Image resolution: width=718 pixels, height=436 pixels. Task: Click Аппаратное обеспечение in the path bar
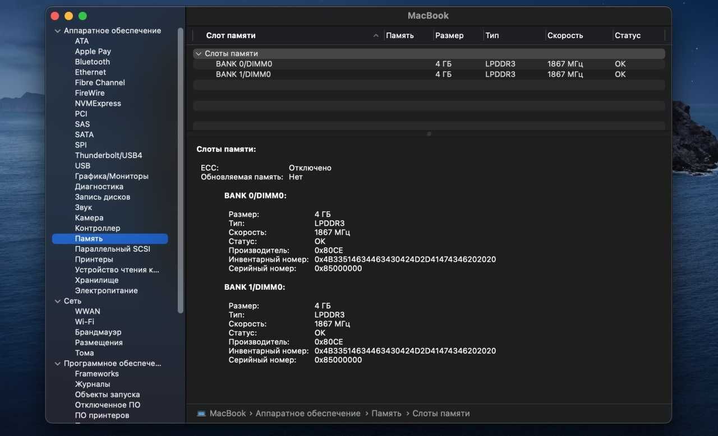(x=308, y=414)
